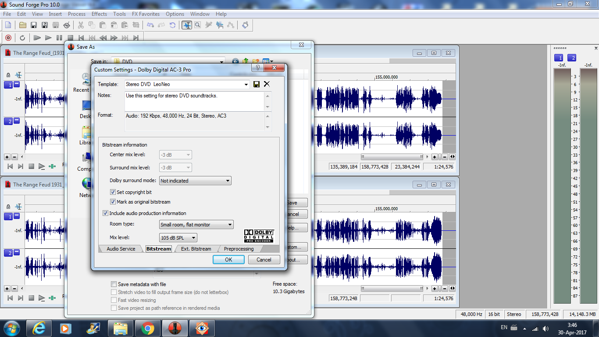Uncheck Set copyright bit

[x=113, y=192]
